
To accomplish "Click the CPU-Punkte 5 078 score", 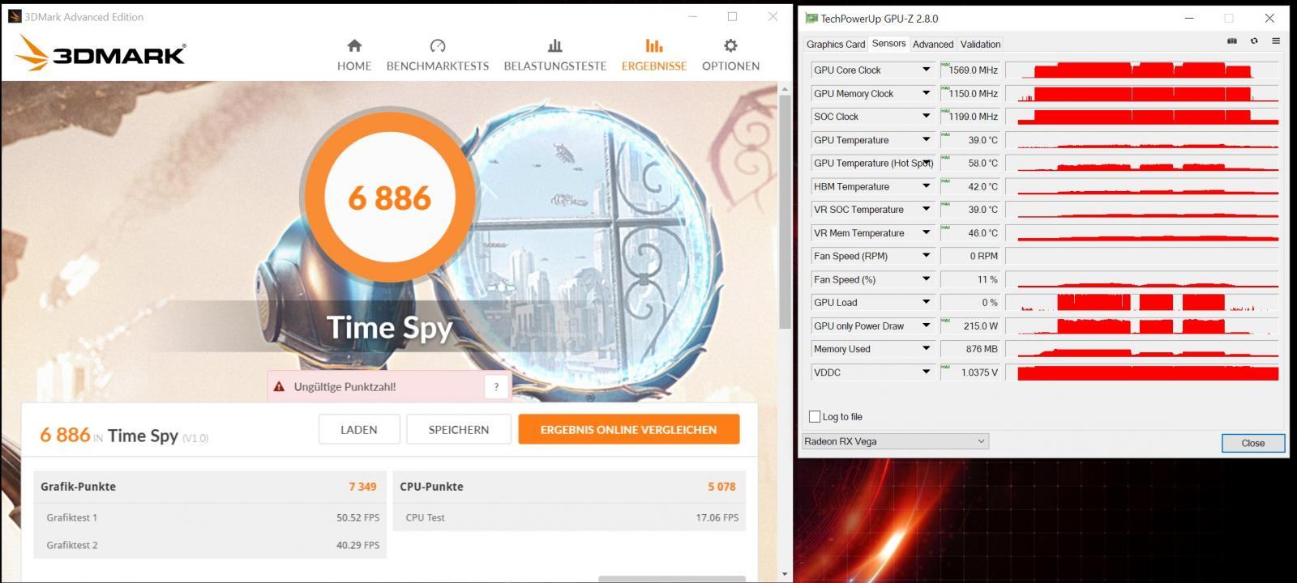I will [x=721, y=487].
